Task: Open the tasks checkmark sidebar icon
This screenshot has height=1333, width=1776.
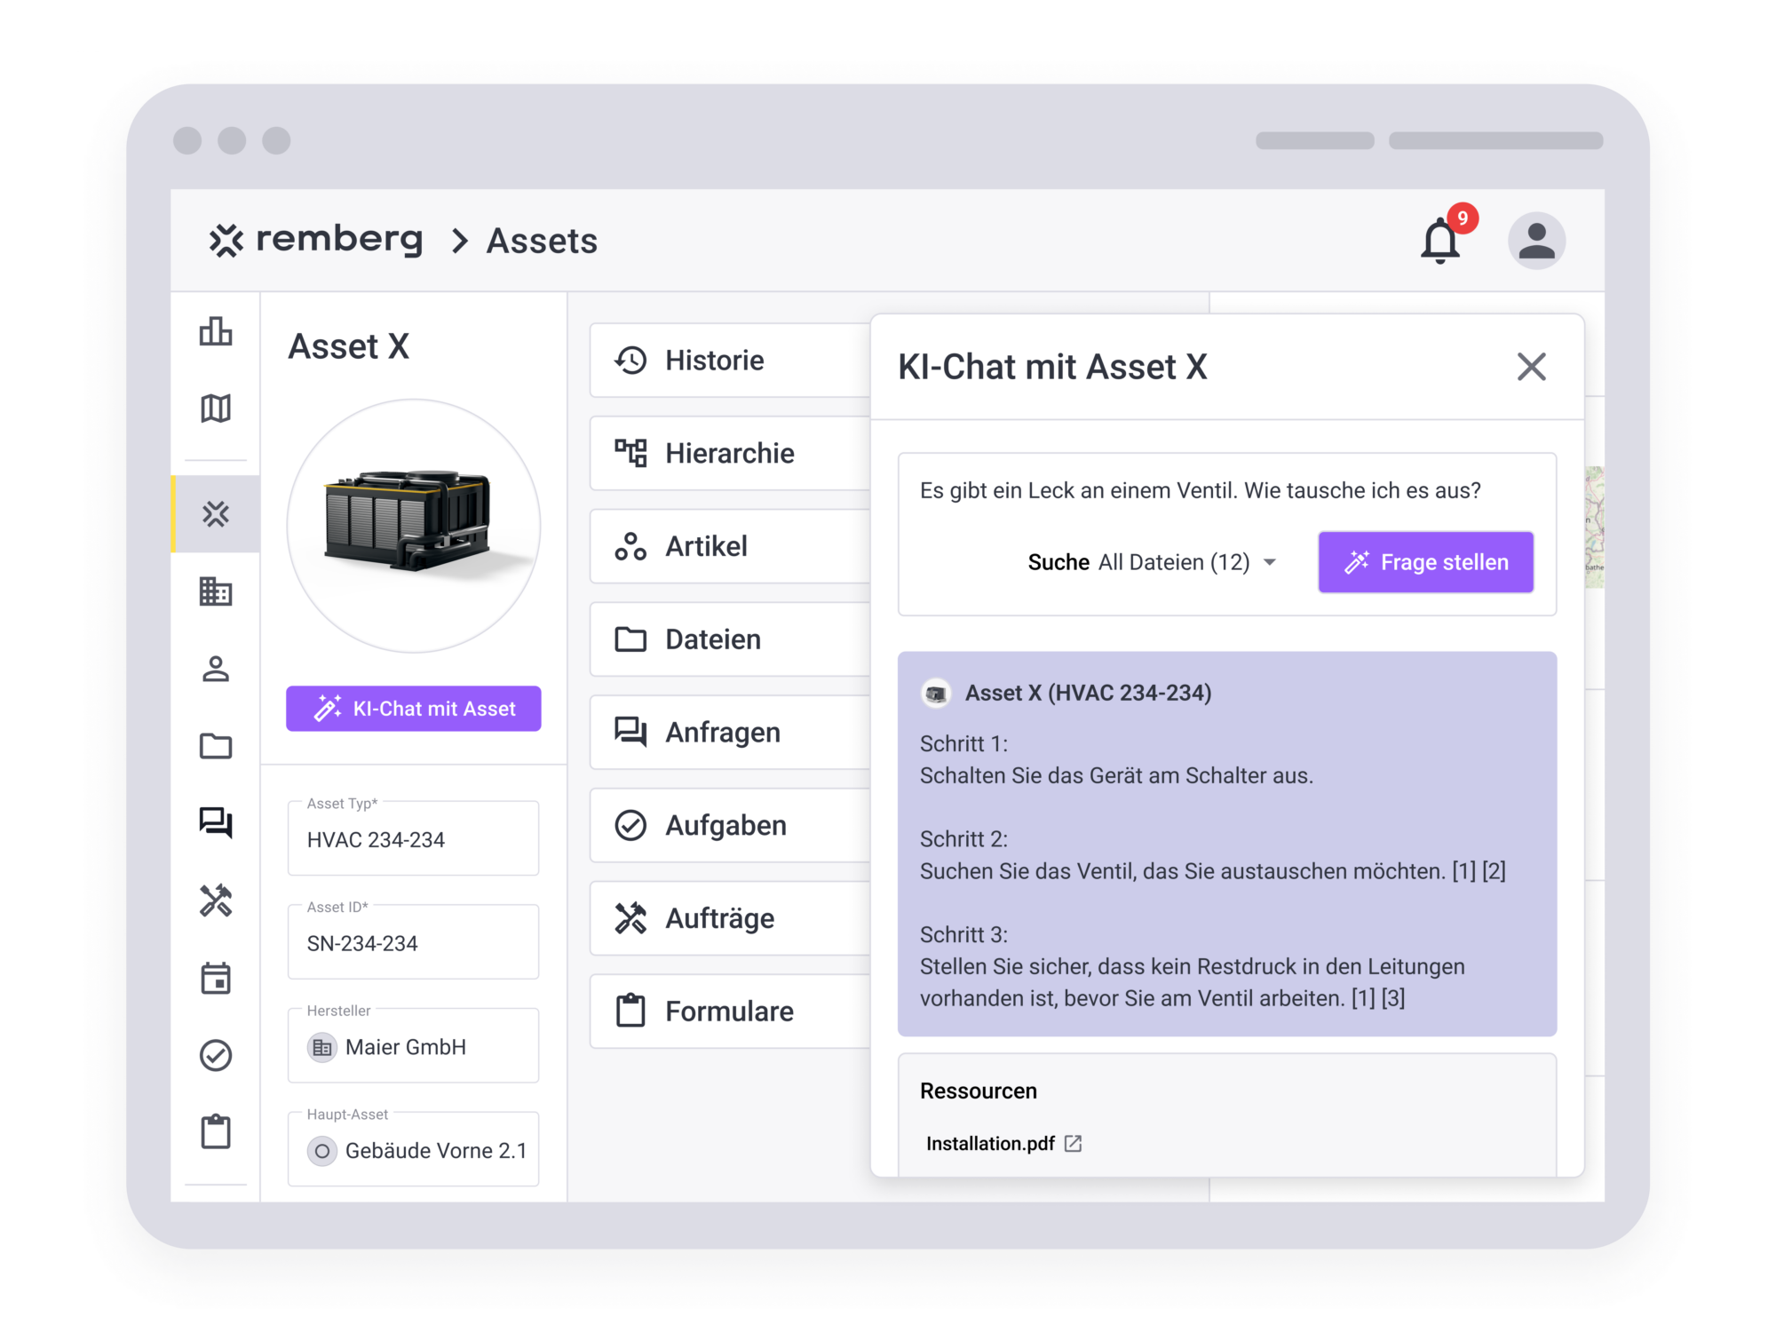Action: (x=216, y=1055)
